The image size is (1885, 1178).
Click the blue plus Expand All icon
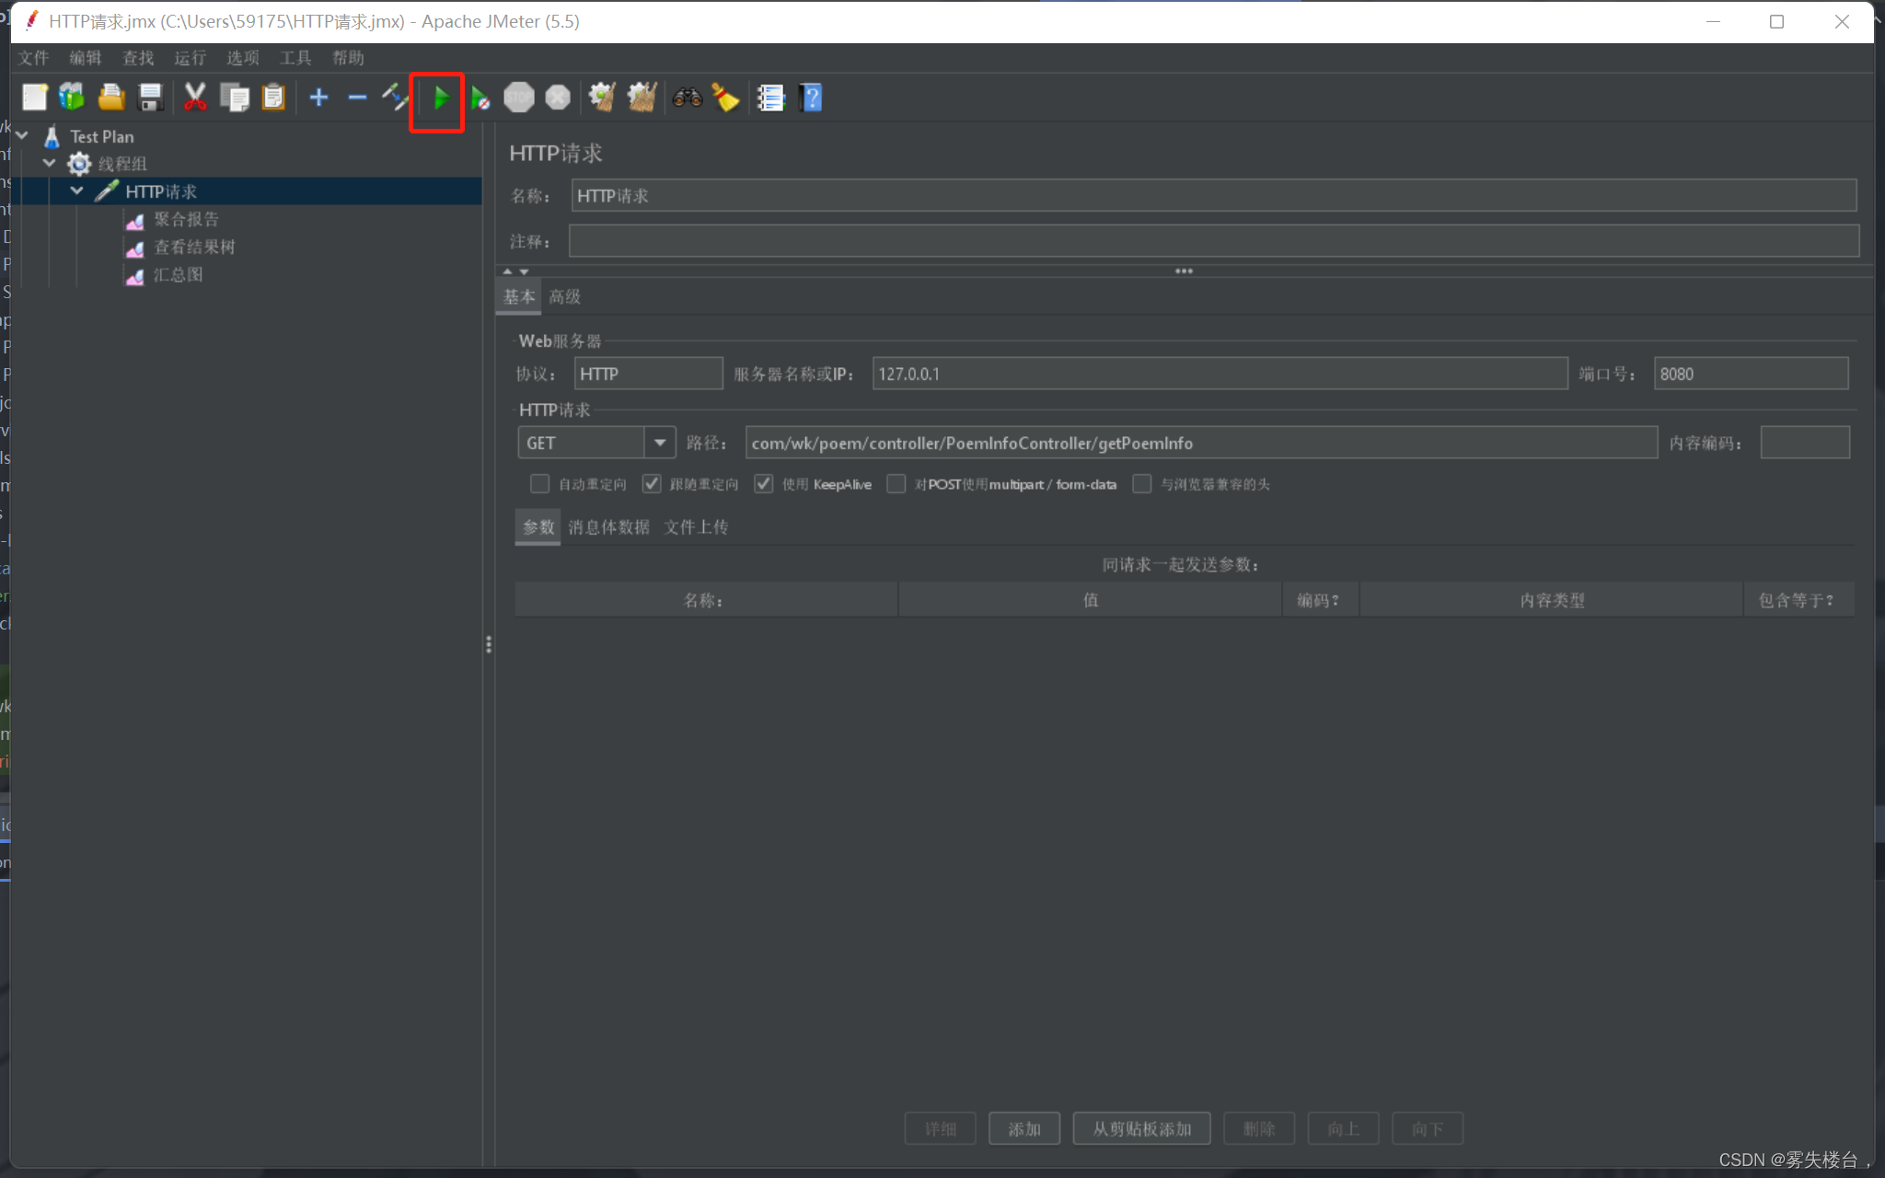click(318, 97)
